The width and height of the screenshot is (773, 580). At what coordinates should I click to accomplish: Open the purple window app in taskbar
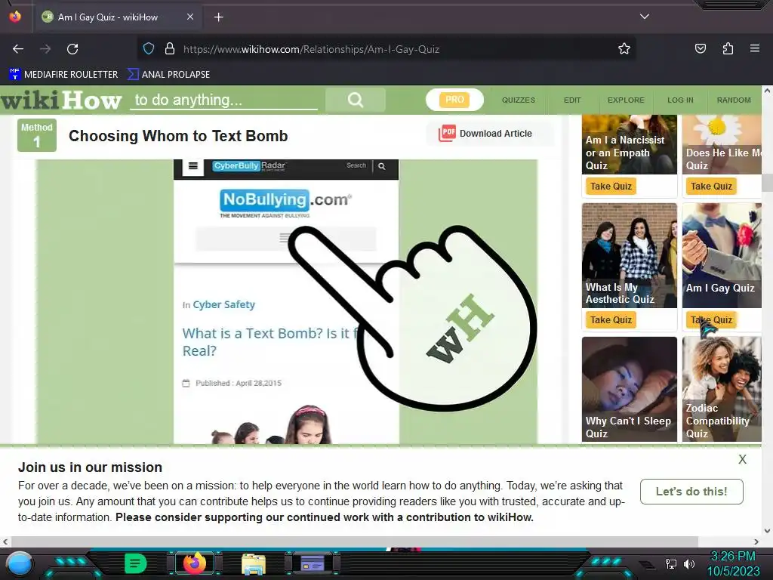pos(313,563)
